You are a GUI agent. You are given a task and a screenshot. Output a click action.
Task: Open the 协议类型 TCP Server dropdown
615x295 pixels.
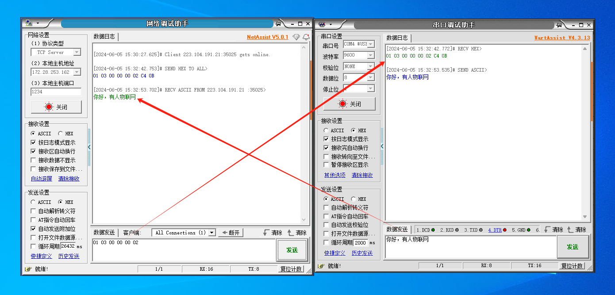click(77, 52)
